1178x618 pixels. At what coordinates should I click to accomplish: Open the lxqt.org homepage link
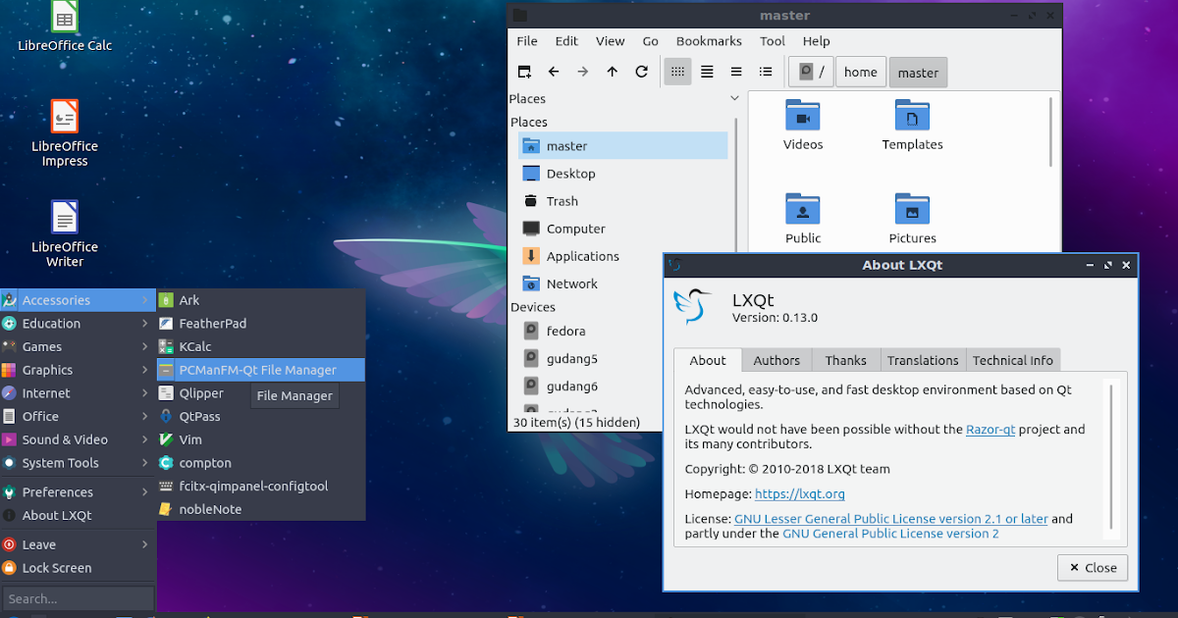799,493
